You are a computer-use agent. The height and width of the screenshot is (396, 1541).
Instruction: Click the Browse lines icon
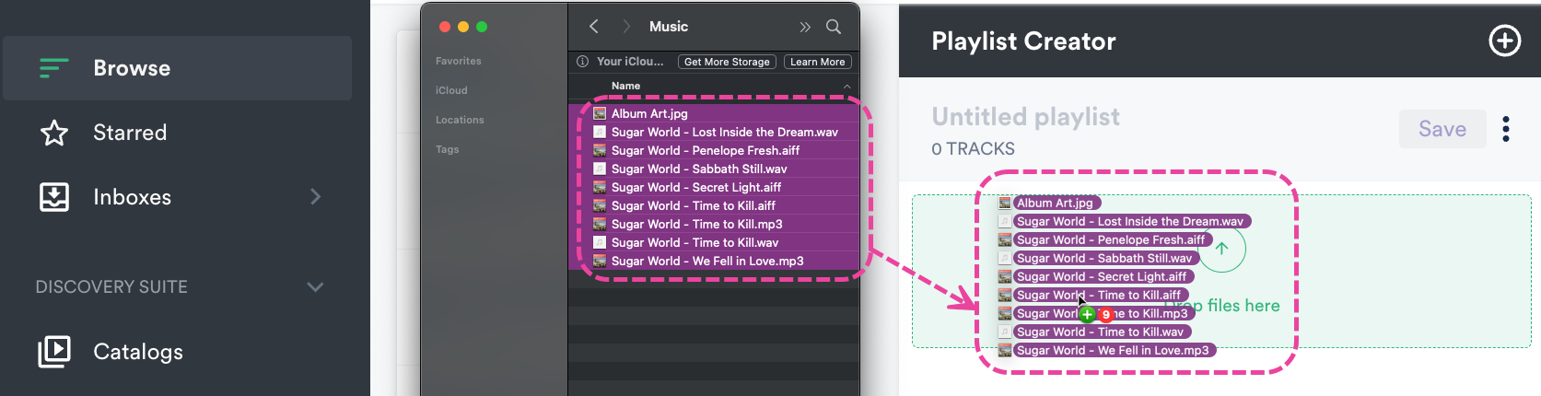point(53,68)
